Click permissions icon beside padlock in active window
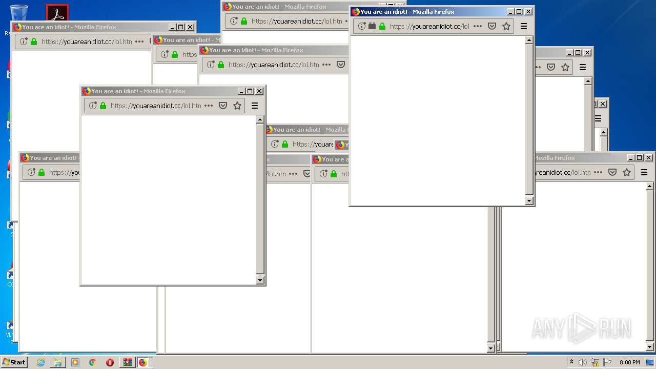The height and width of the screenshot is (369, 656). coord(372,26)
